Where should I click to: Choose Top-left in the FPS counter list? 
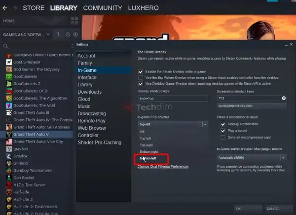coord(146,139)
